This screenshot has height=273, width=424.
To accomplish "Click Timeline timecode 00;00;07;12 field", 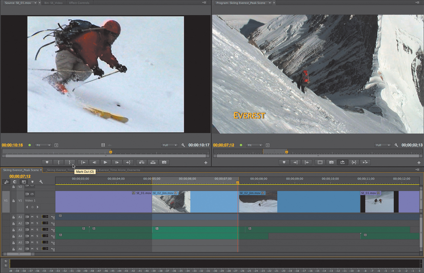I will click(20, 176).
